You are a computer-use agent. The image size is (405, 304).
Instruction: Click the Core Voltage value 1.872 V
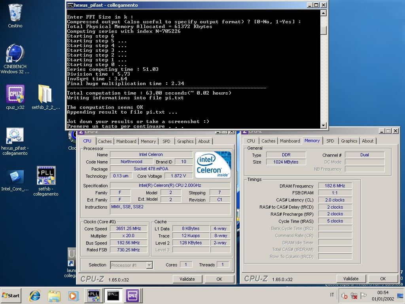(178, 176)
